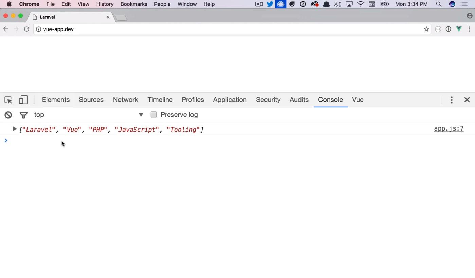The height and width of the screenshot is (278, 475).
Task: Open a new browser tab
Action: tap(121, 17)
